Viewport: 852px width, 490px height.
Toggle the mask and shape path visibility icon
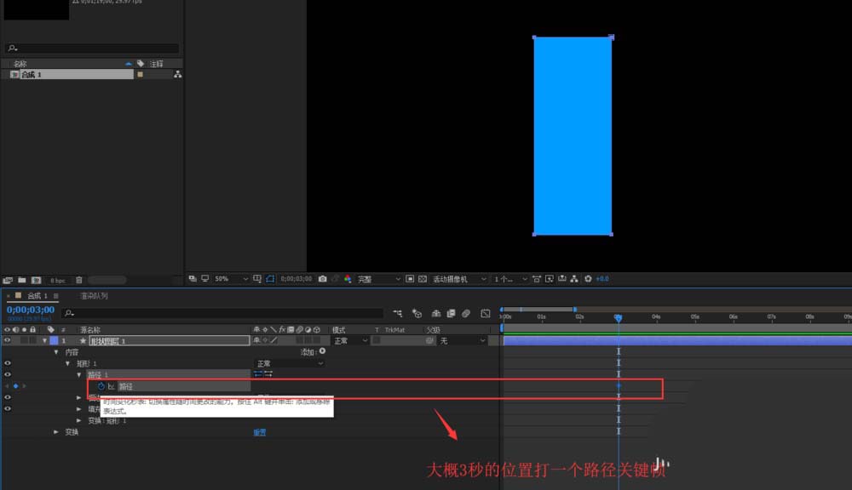pos(270,279)
